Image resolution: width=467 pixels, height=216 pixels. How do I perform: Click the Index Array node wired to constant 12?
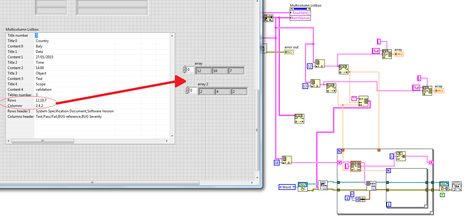320,64
